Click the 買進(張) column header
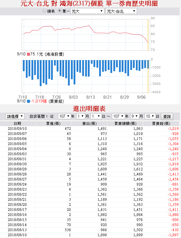Viewport: 181px width, 238px height. pos(53,124)
